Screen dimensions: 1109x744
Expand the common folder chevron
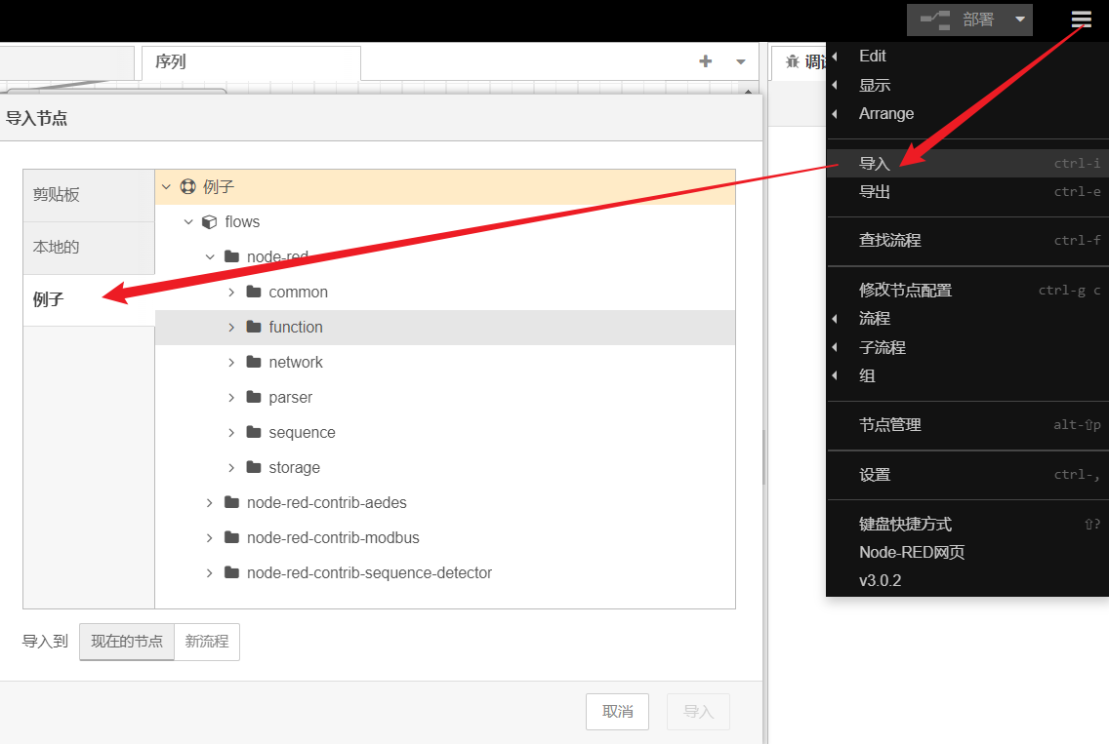tap(231, 292)
